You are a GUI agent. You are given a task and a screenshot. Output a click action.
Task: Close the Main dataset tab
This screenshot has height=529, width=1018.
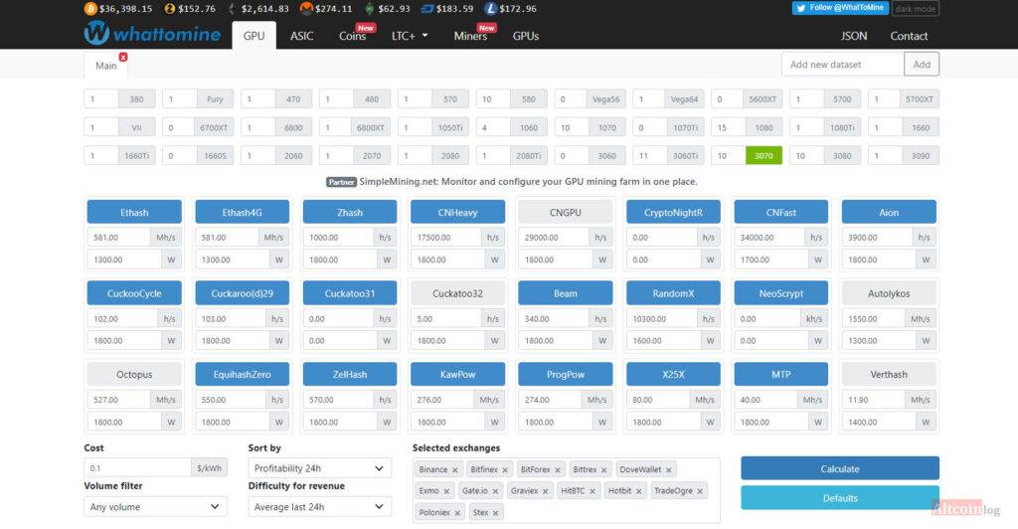click(123, 58)
